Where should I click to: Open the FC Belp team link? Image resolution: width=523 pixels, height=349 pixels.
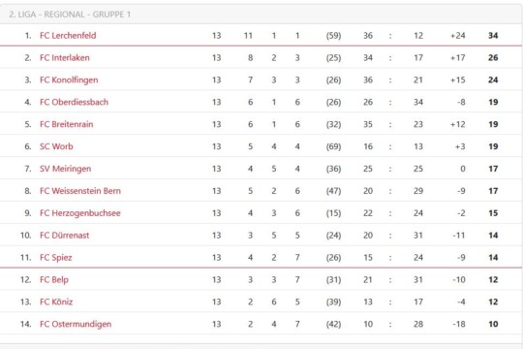[54, 279]
